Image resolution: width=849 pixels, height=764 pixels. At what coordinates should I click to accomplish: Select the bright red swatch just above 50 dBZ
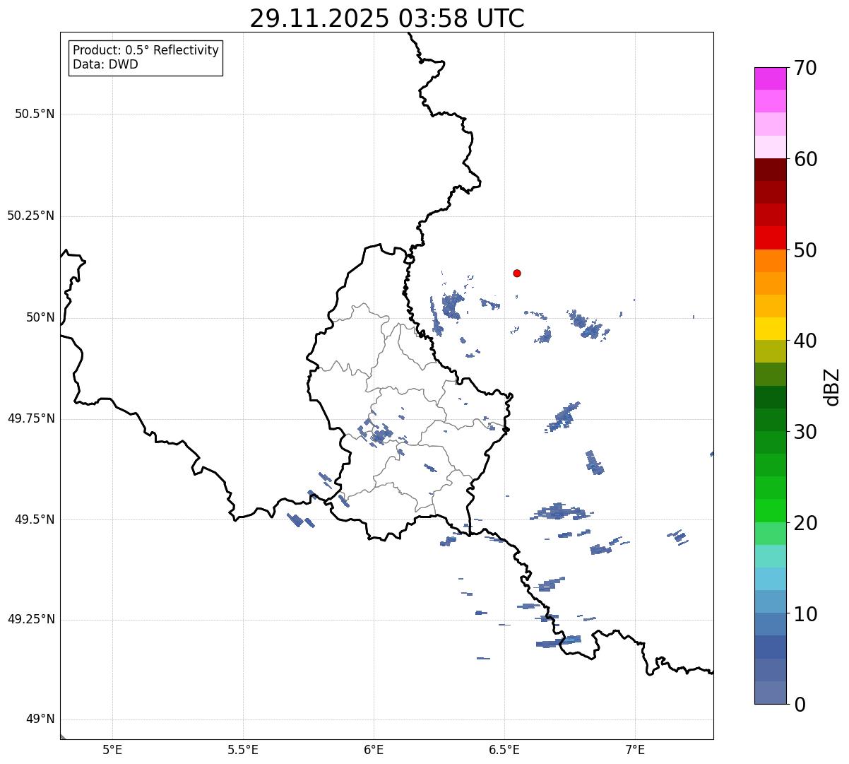pos(770,237)
